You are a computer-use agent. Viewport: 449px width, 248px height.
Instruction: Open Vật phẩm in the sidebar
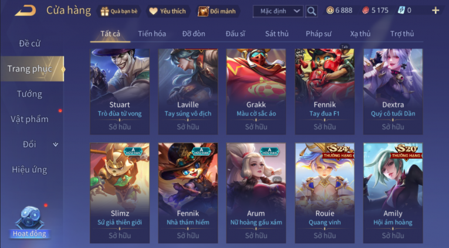(x=29, y=119)
